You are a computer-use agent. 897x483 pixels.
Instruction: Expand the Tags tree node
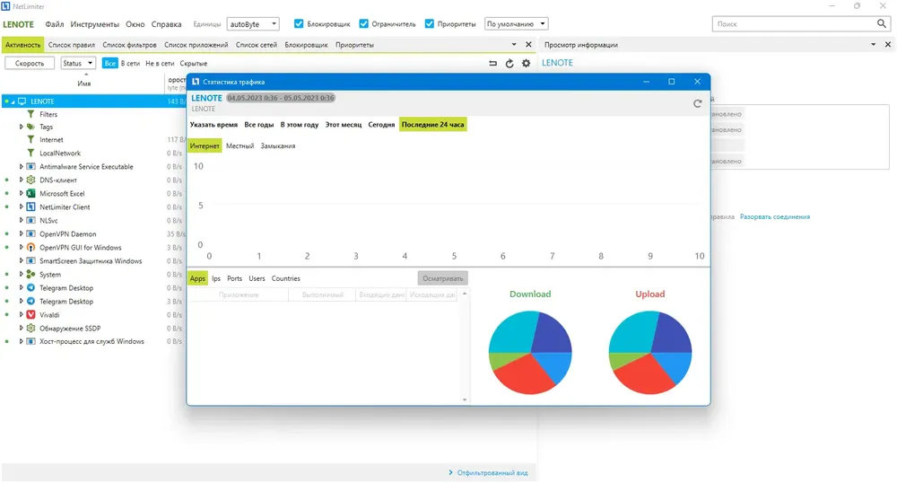tap(22, 127)
